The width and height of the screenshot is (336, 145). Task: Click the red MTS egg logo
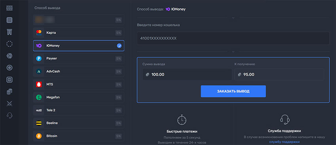click(39, 84)
